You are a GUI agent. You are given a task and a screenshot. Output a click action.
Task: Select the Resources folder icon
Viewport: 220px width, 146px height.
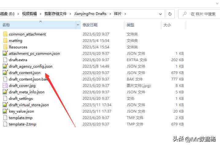point(5,47)
